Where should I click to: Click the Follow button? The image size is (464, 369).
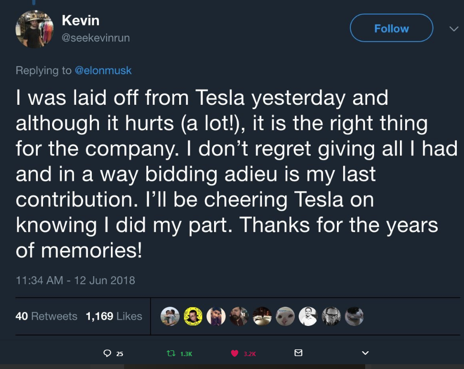(x=391, y=28)
